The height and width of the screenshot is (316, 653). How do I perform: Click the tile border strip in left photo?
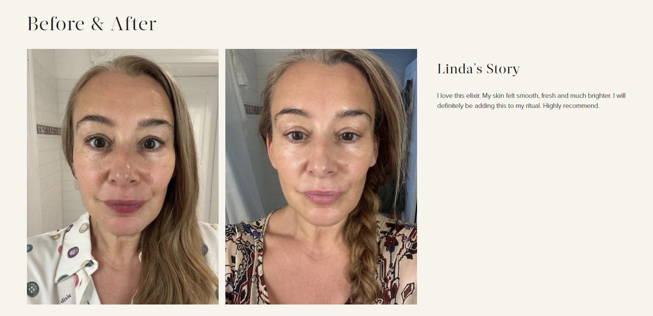pos(49,129)
